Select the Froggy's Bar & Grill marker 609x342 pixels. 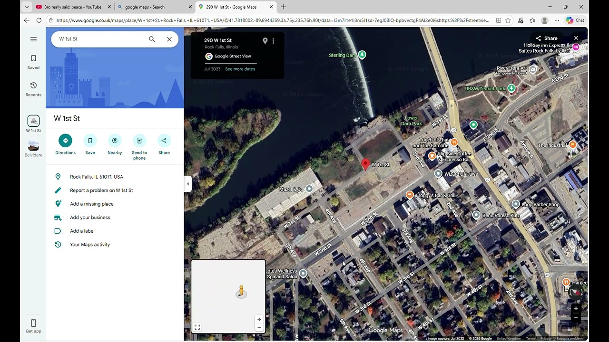click(410, 195)
